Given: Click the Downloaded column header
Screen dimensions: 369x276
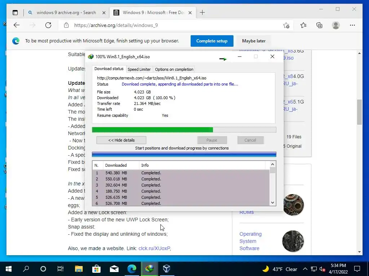Looking at the screenshot, I should (x=121, y=165).
